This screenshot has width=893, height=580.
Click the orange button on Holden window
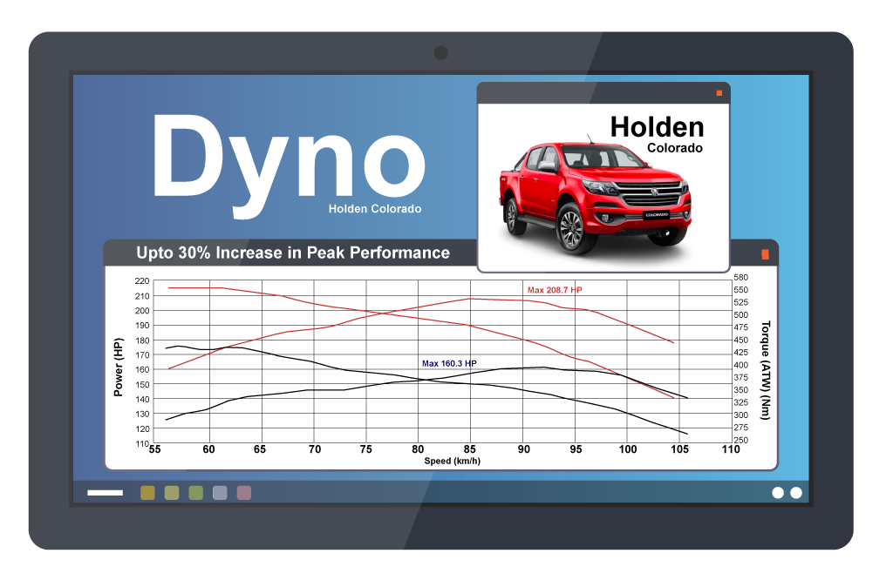(x=719, y=92)
